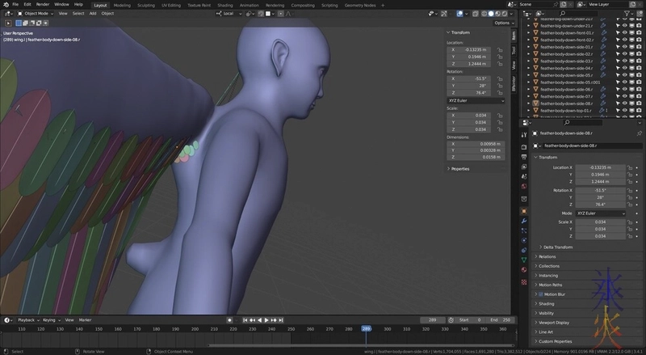Open the Render menu
This screenshot has width=646, height=355.
click(42, 4)
